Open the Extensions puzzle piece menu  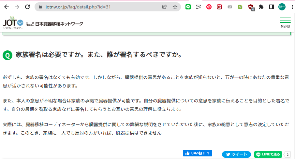tap(261, 7)
